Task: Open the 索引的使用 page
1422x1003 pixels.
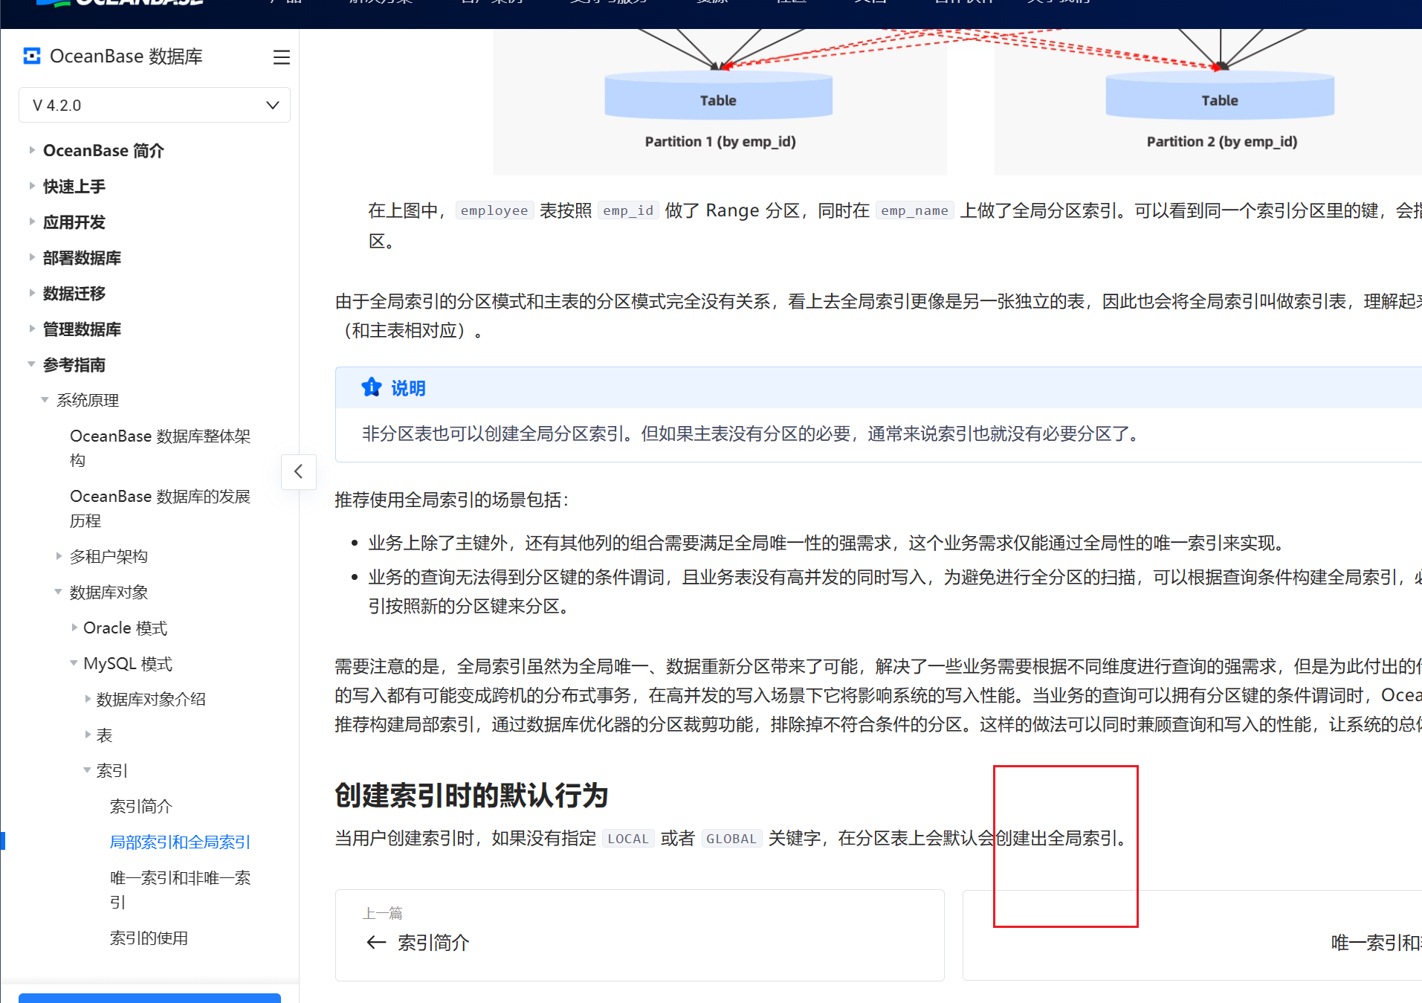Action: [x=149, y=938]
